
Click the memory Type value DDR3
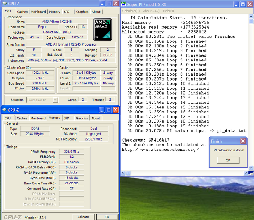35,129
